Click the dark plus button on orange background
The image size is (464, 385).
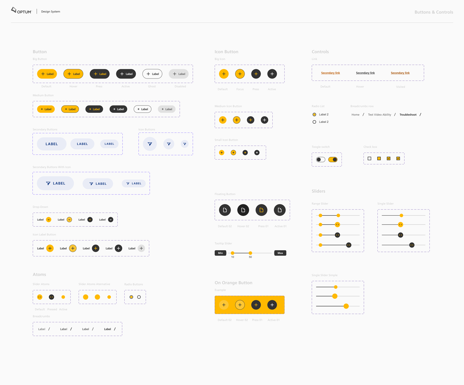[256, 305]
